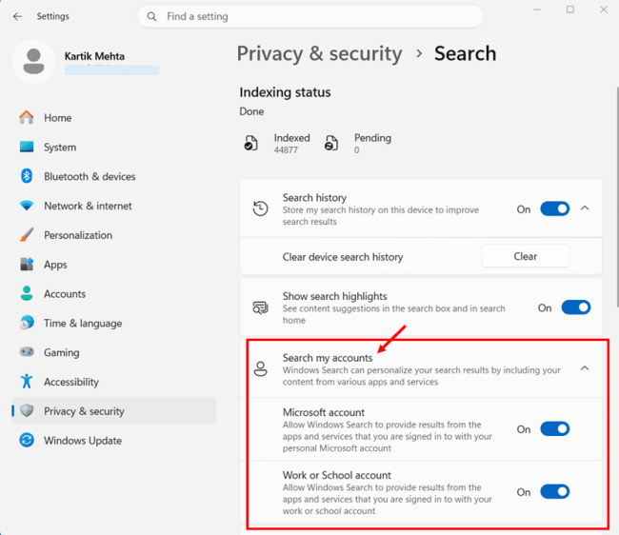Image resolution: width=619 pixels, height=535 pixels.
Task: Switch off Work or School account toggle
Action: 554,491
